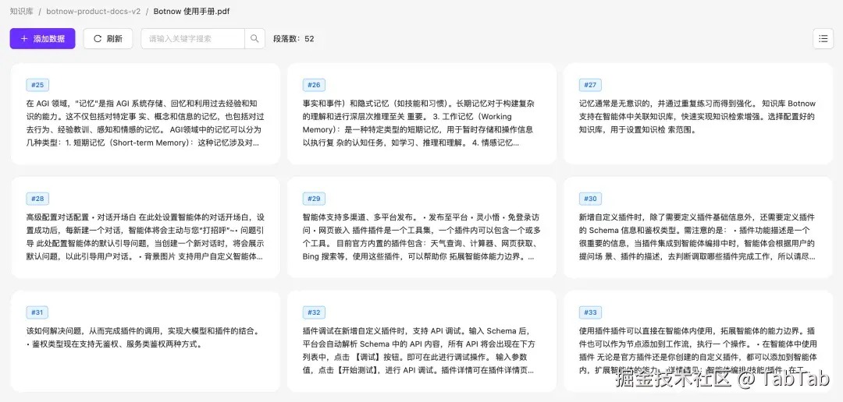843x402 pixels.
Task: Open card text starting 该如何解决问题
Action: point(144,337)
